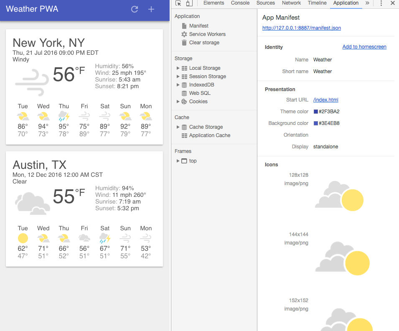The height and width of the screenshot is (331, 399).
Task: Select Clear storage in the sidebar
Action: 204,43
